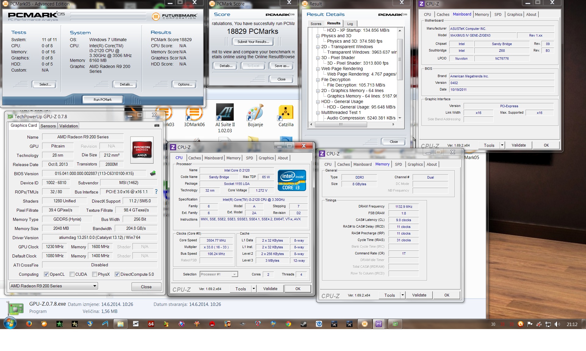Screen dimensions: 586x351
Task: Open Action Center flag tray icon
Action: pos(530,324)
